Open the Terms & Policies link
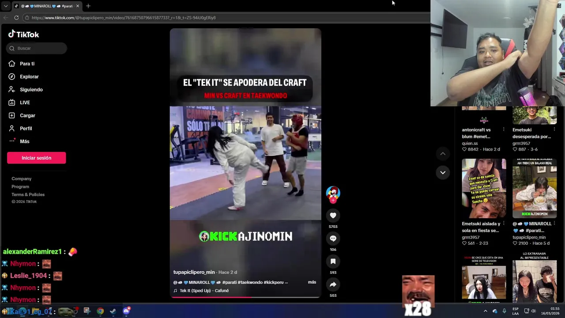The height and width of the screenshot is (318, 565). [x=28, y=194]
